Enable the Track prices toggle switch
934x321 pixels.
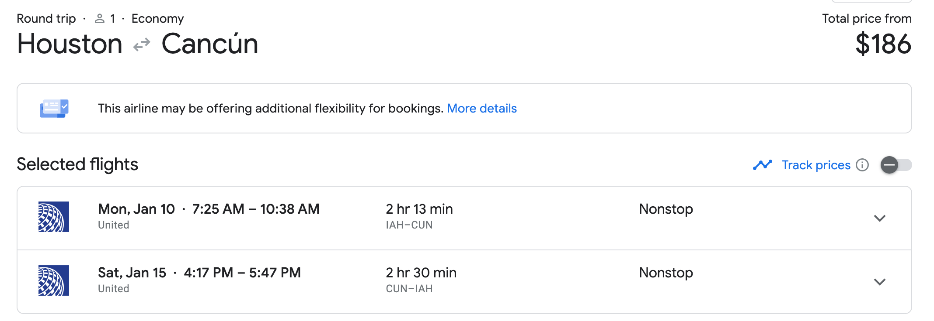click(896, 165)
